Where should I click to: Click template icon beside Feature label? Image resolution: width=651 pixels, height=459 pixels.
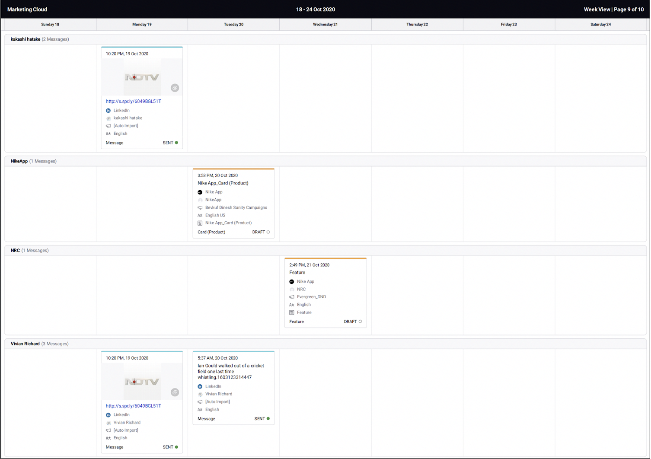292,312
